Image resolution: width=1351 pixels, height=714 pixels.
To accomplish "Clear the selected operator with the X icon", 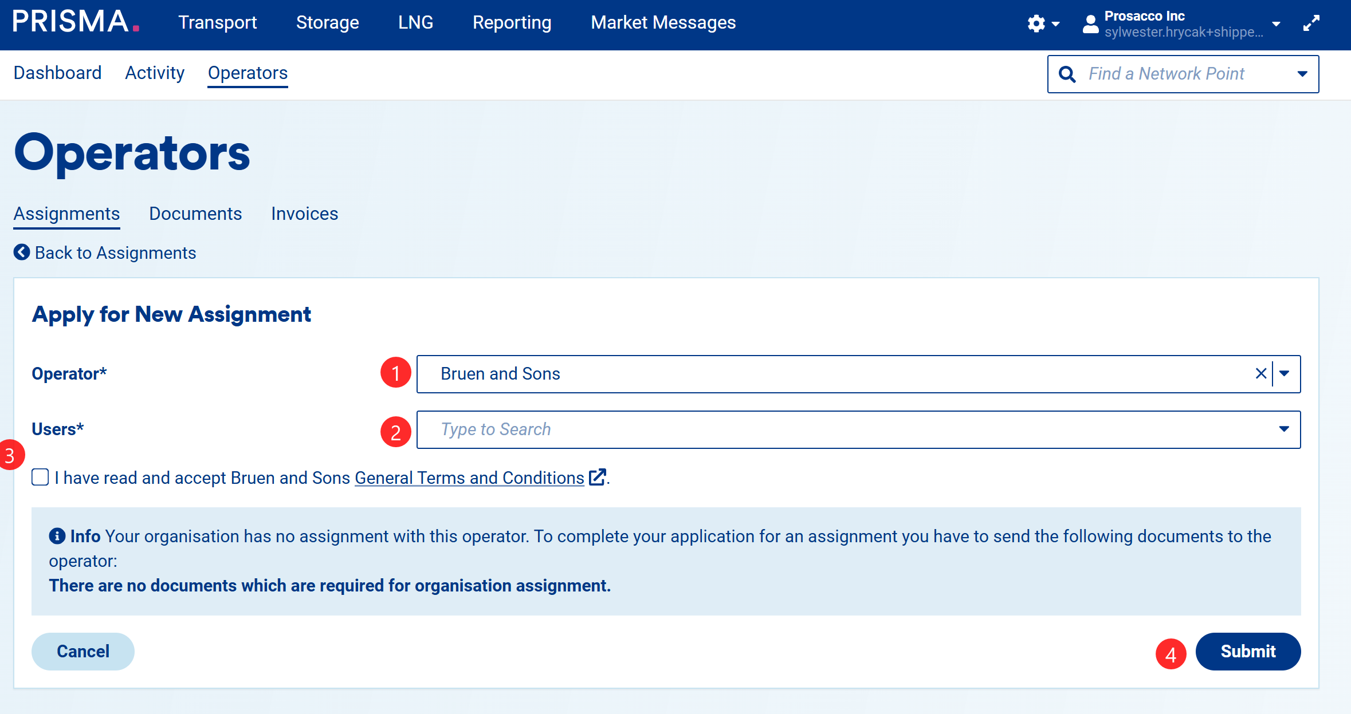I will coord(1260,374).
